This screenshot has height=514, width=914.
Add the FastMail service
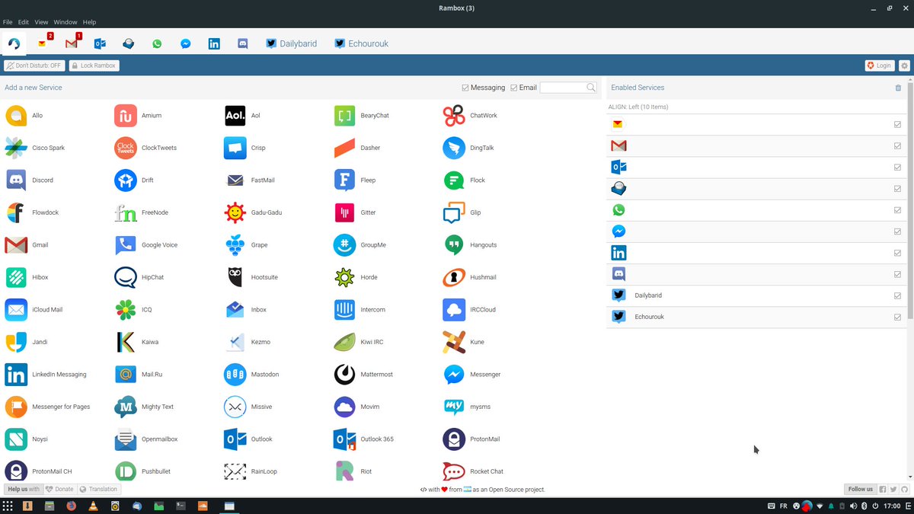click(249, 180)
